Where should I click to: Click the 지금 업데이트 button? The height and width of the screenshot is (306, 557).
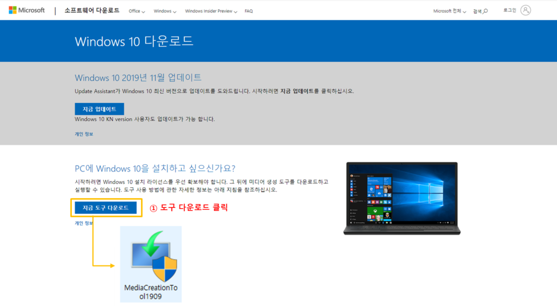[100, 109]
